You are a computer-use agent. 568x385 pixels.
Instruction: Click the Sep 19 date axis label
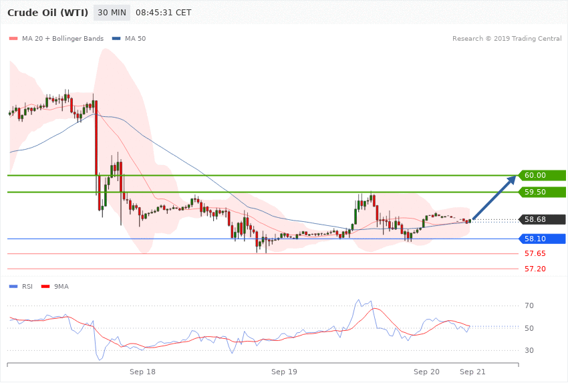coord(284,372)
